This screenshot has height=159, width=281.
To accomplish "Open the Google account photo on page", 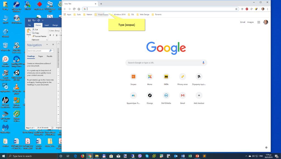I will [266, 22].
